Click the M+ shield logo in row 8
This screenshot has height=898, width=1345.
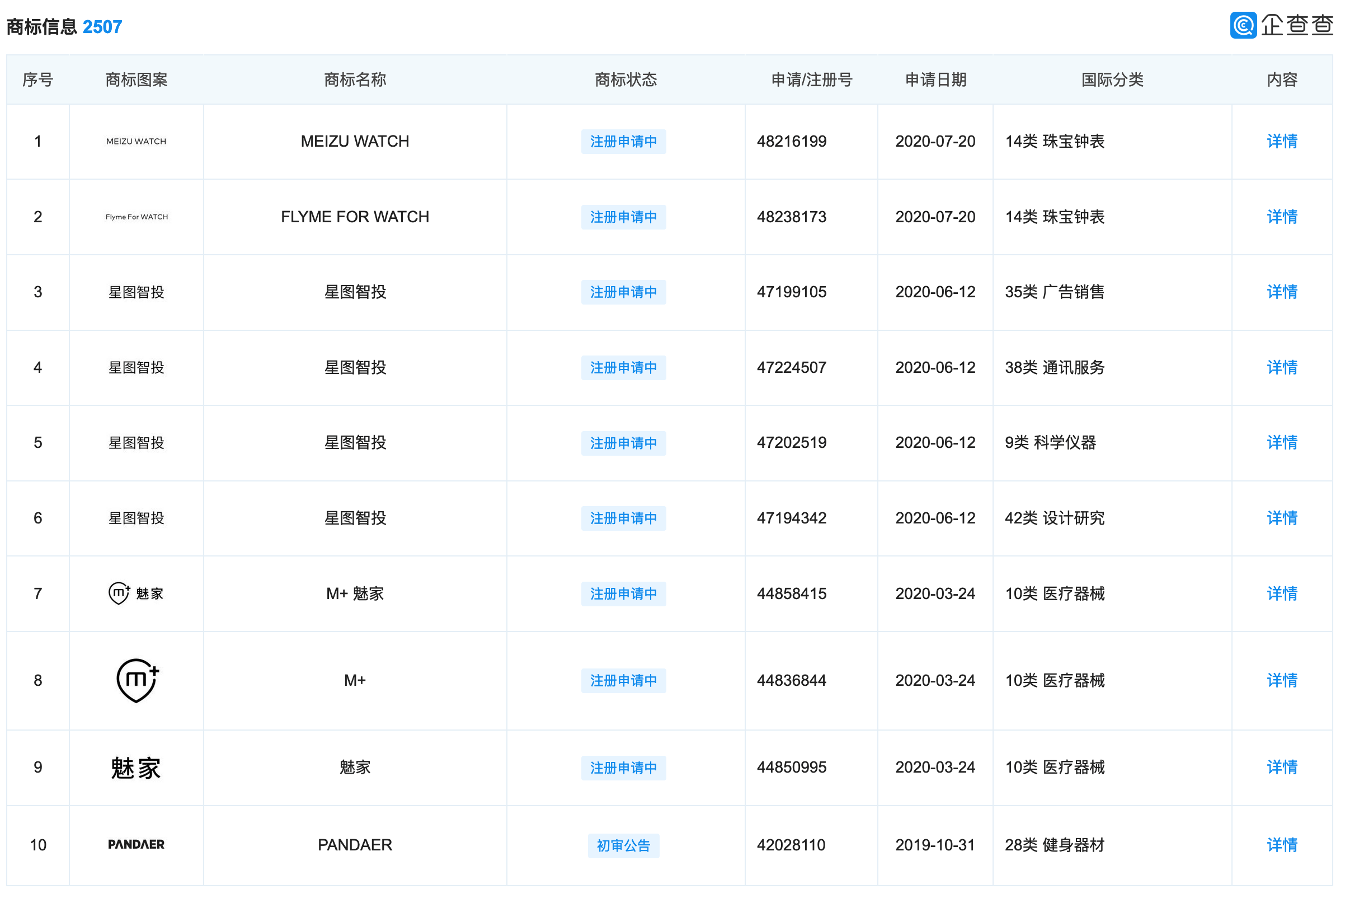coord(138,680)
